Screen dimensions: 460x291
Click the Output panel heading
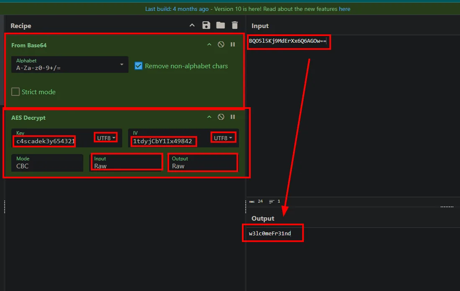(263, 219)
